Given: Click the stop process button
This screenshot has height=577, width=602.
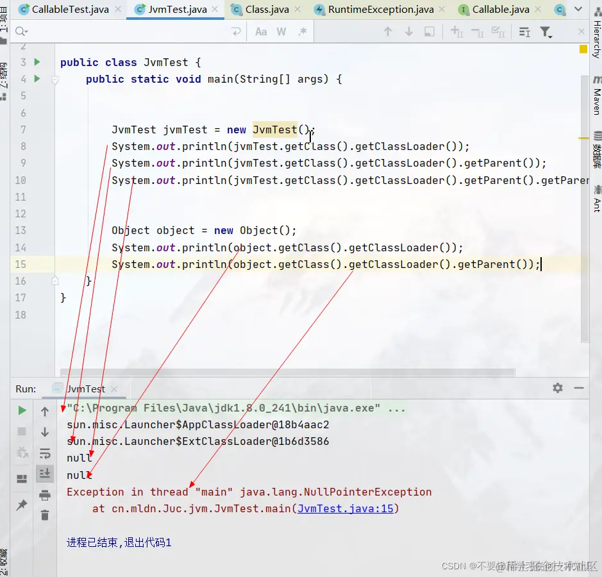Looking at the screenshot, I should pos(22,431).
